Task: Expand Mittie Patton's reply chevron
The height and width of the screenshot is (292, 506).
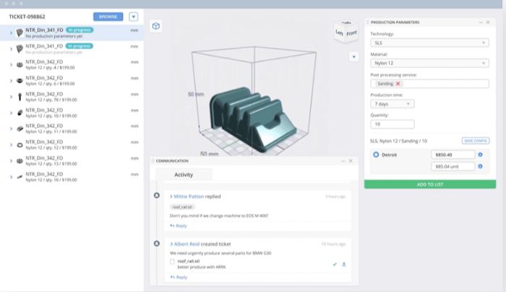Action: click(171, 196)
